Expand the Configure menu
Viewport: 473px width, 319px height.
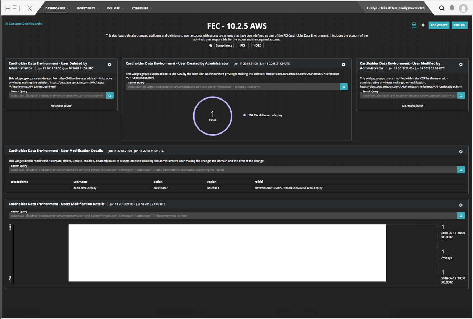(x=142, y=8)
